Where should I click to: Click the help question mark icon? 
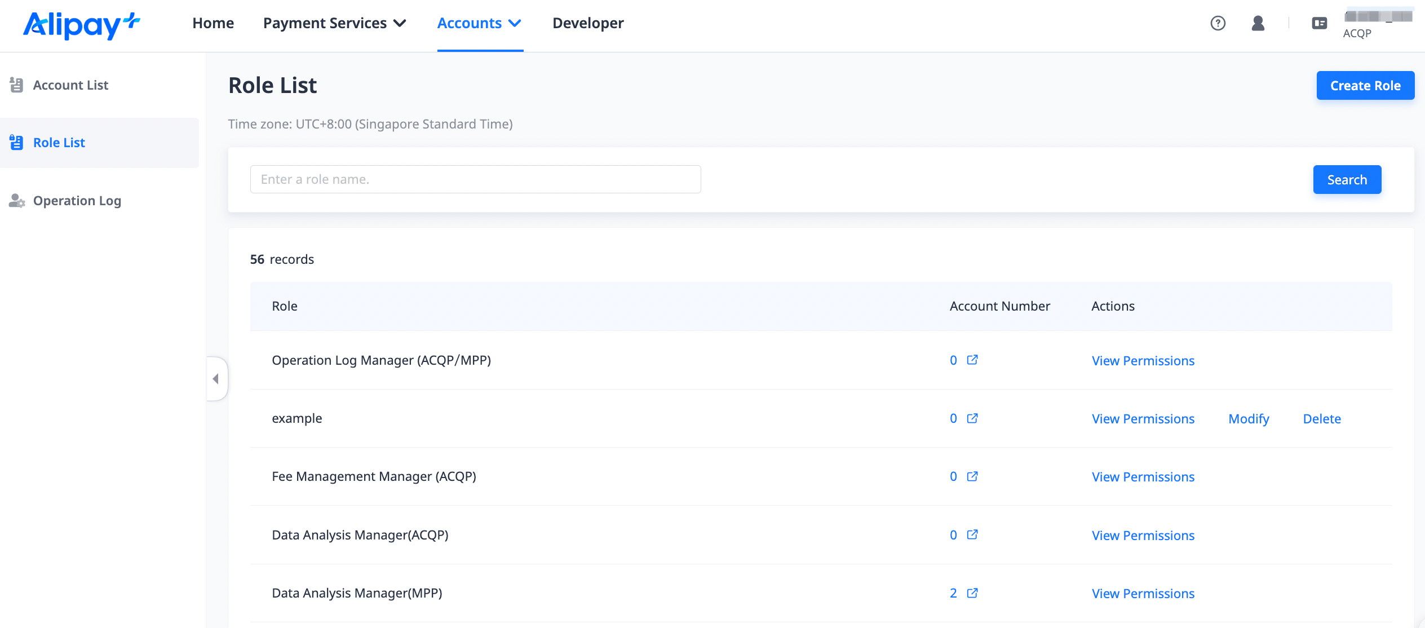click(x=1218, y=23)
